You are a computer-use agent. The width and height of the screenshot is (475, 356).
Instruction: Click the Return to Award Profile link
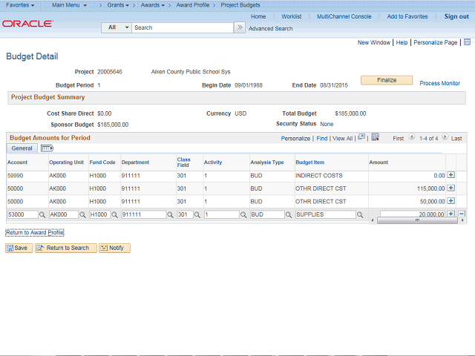(x=35, y=233)
